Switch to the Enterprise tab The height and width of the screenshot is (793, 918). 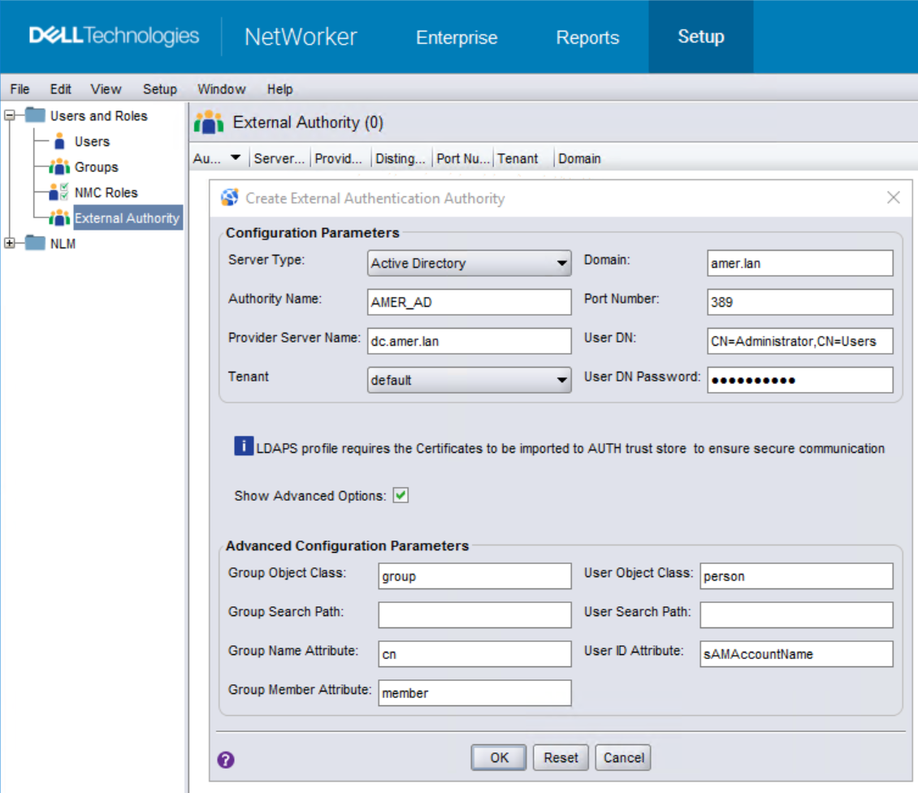pyautogui.click(x=456, y=37)
